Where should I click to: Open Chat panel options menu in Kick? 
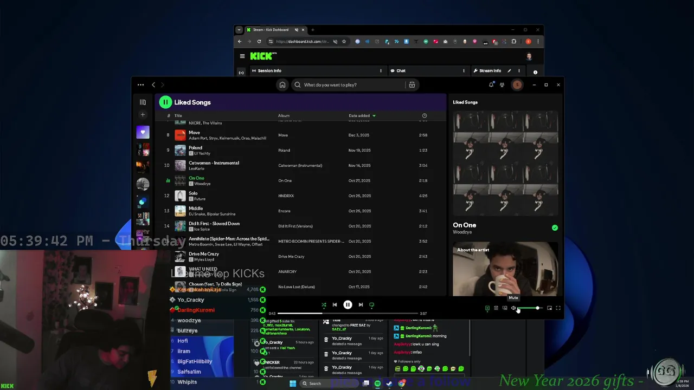point(464,71)
